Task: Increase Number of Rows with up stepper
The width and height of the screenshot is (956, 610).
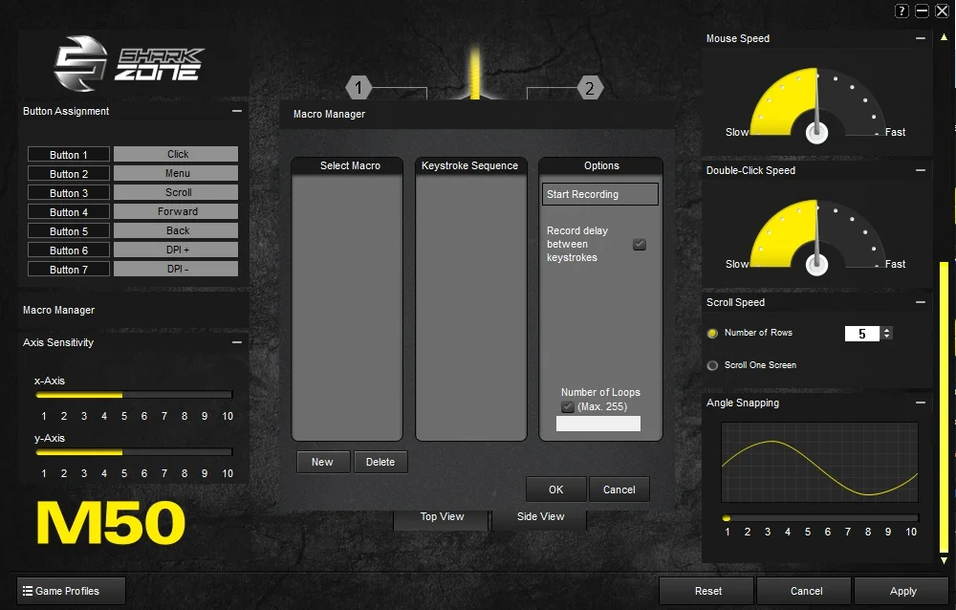Action: click(x=887, y=330)
